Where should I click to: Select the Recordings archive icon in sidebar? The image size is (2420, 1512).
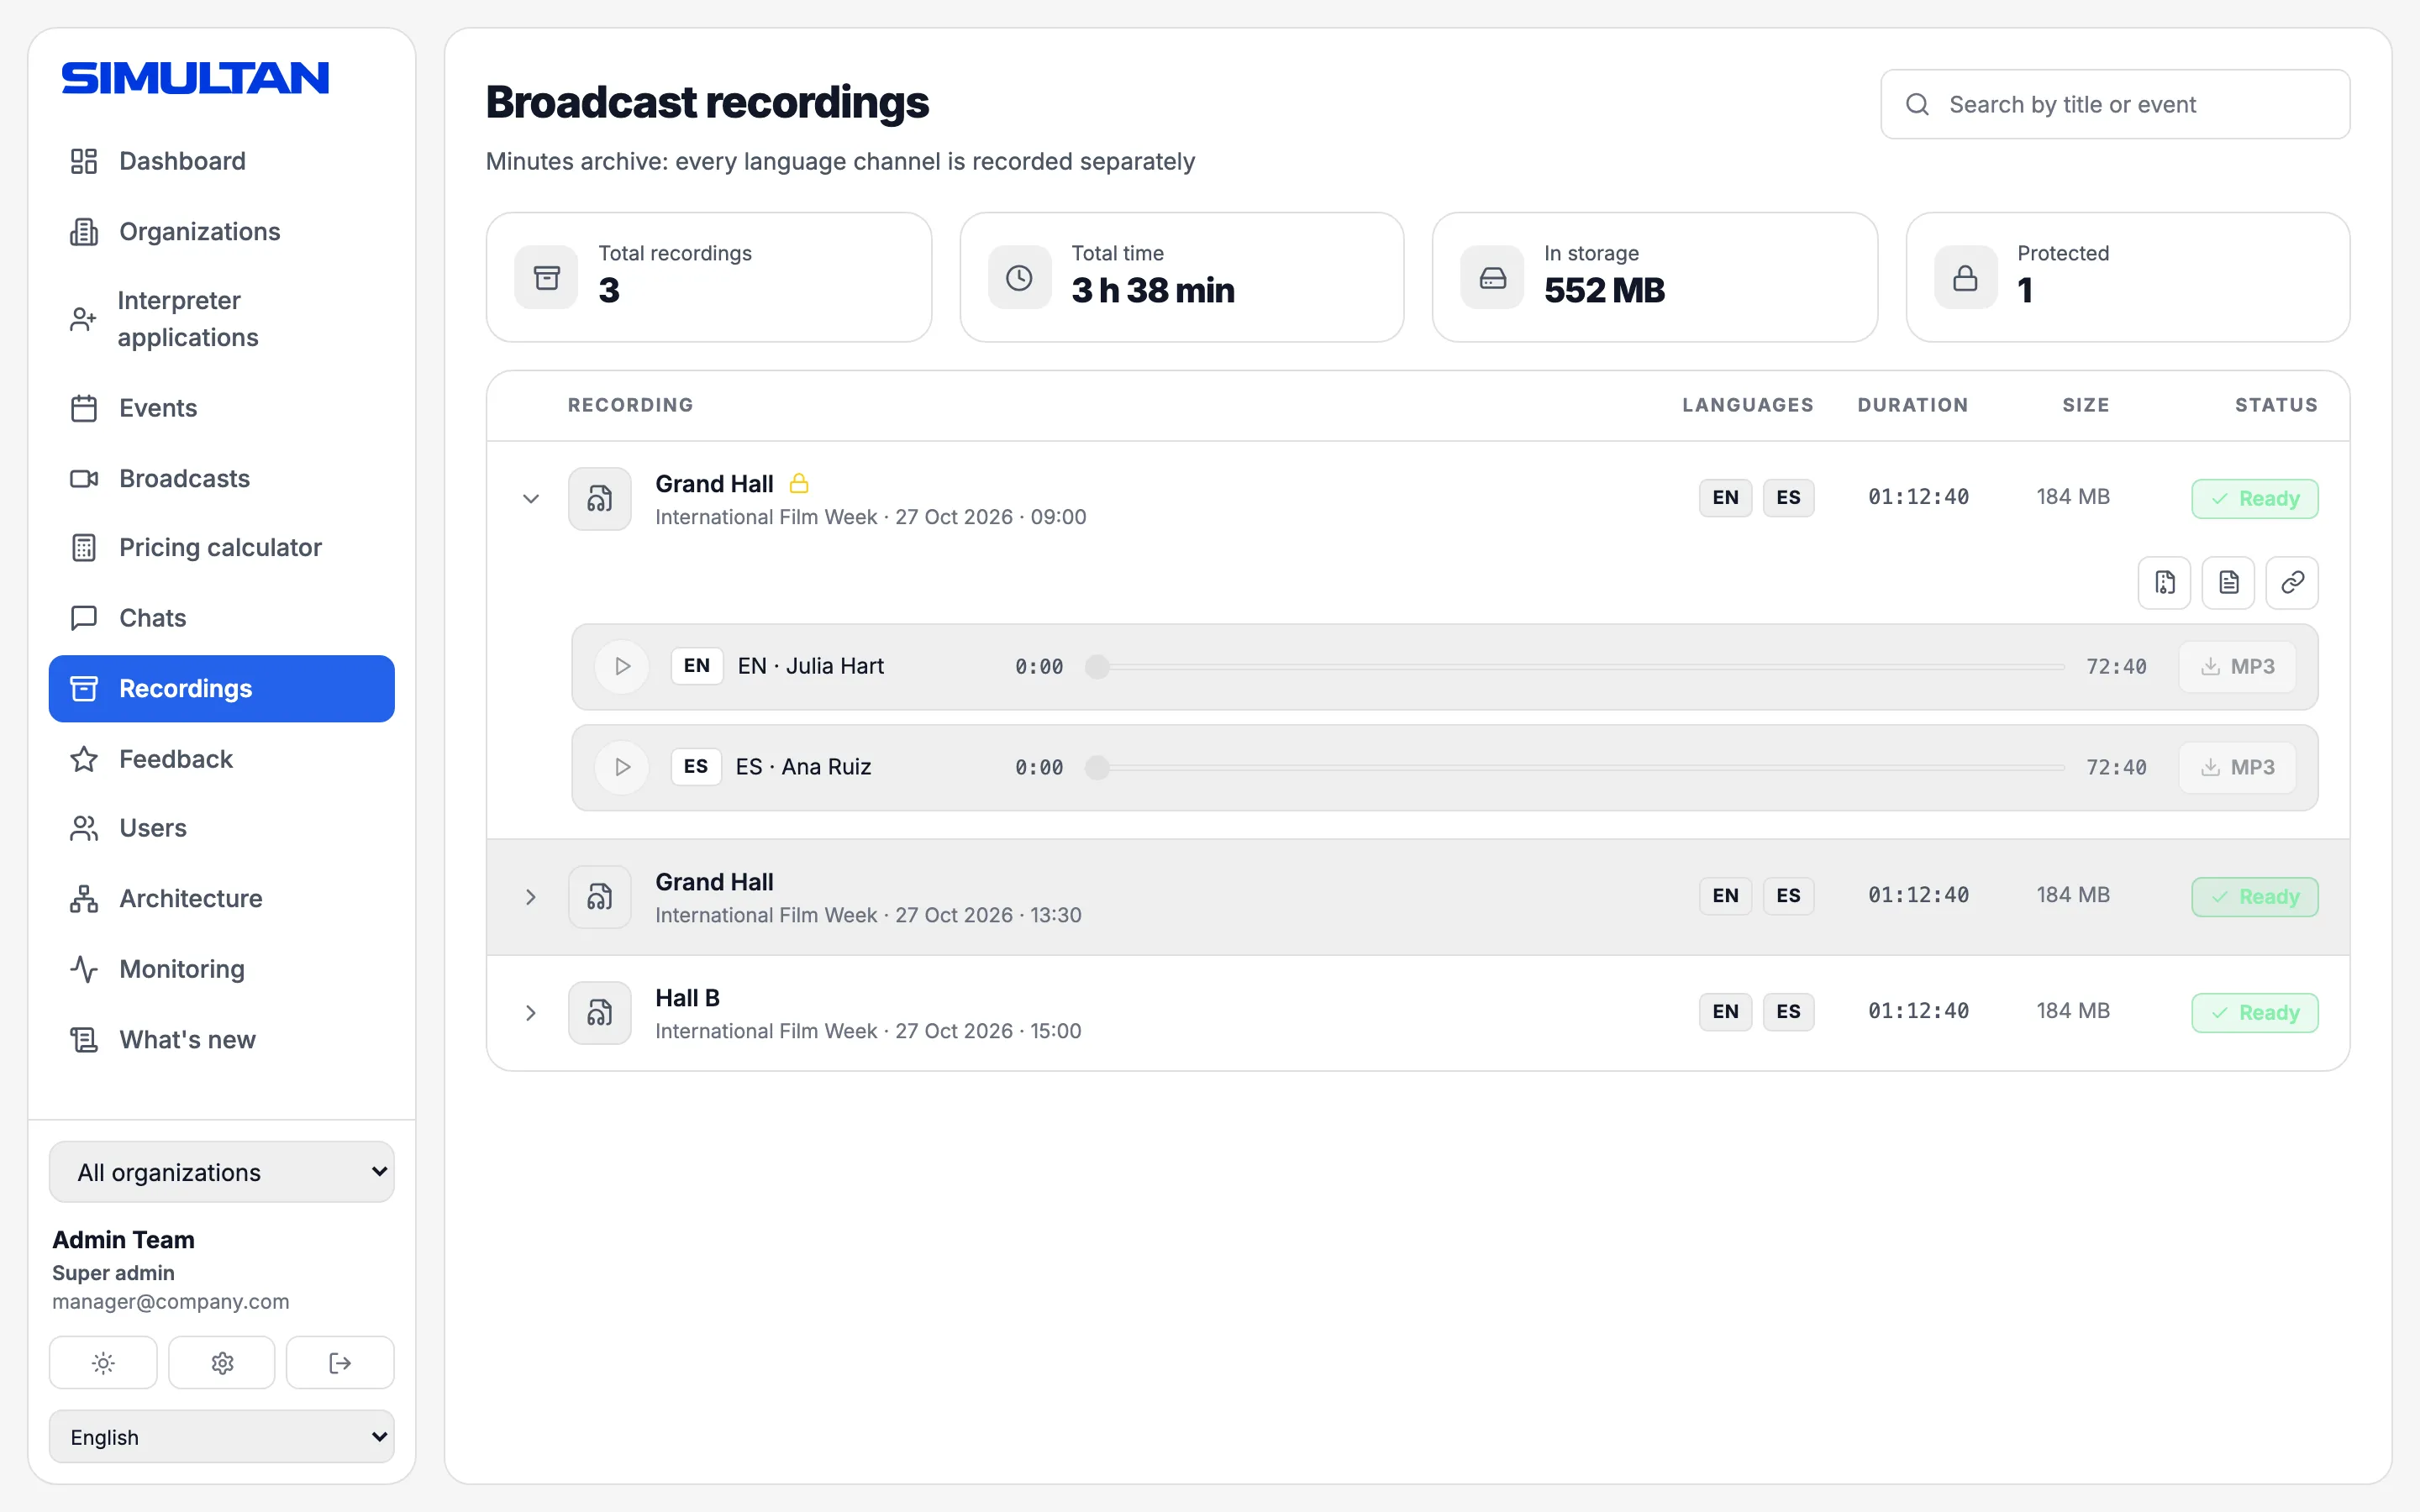pos(84,688)
